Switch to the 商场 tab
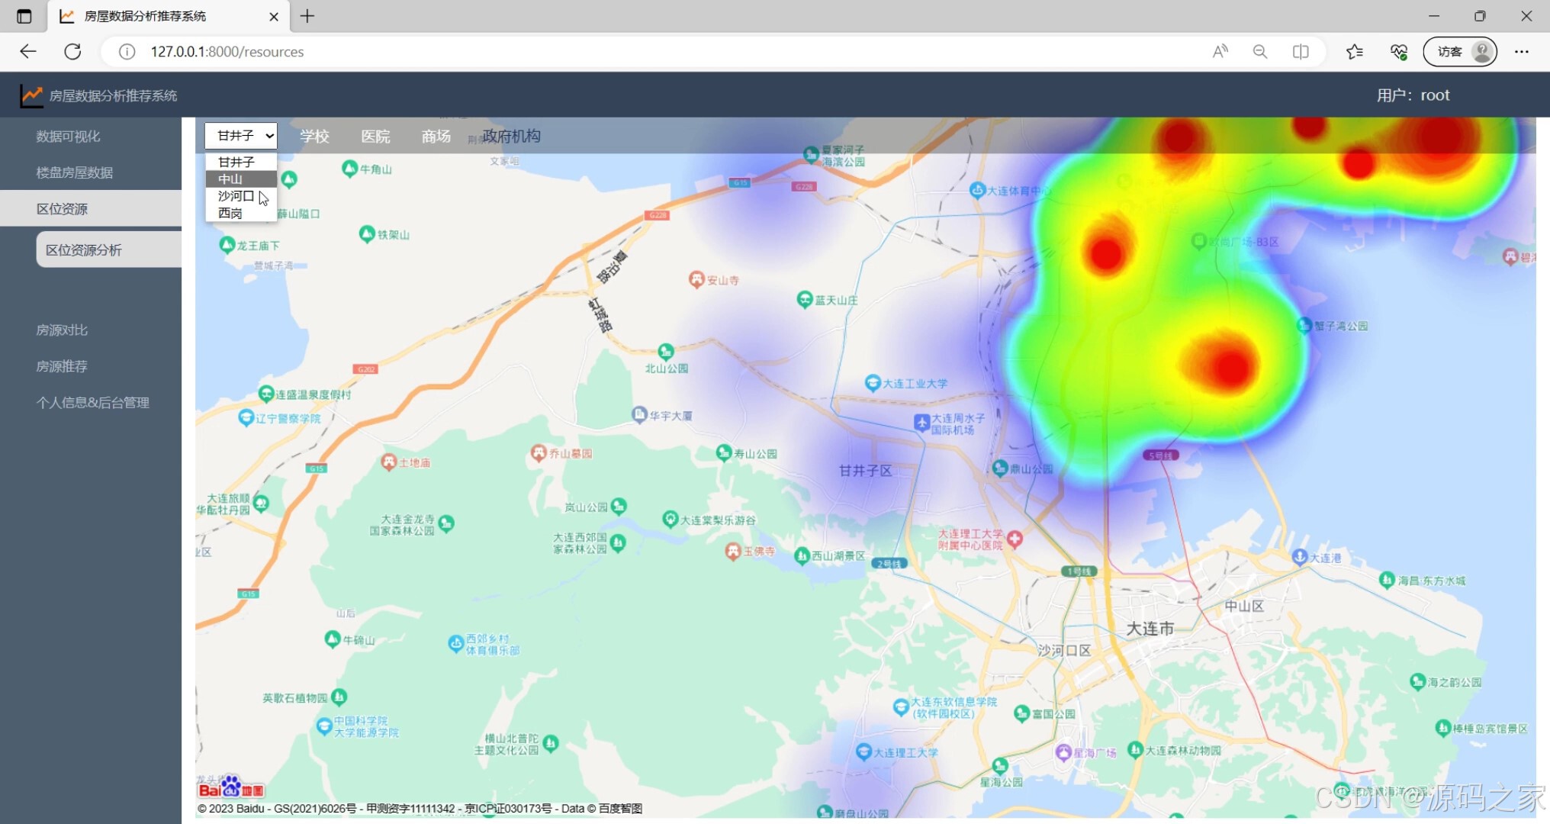The height and width of the screenshot is (824, 1550). (x=436, y=135)
